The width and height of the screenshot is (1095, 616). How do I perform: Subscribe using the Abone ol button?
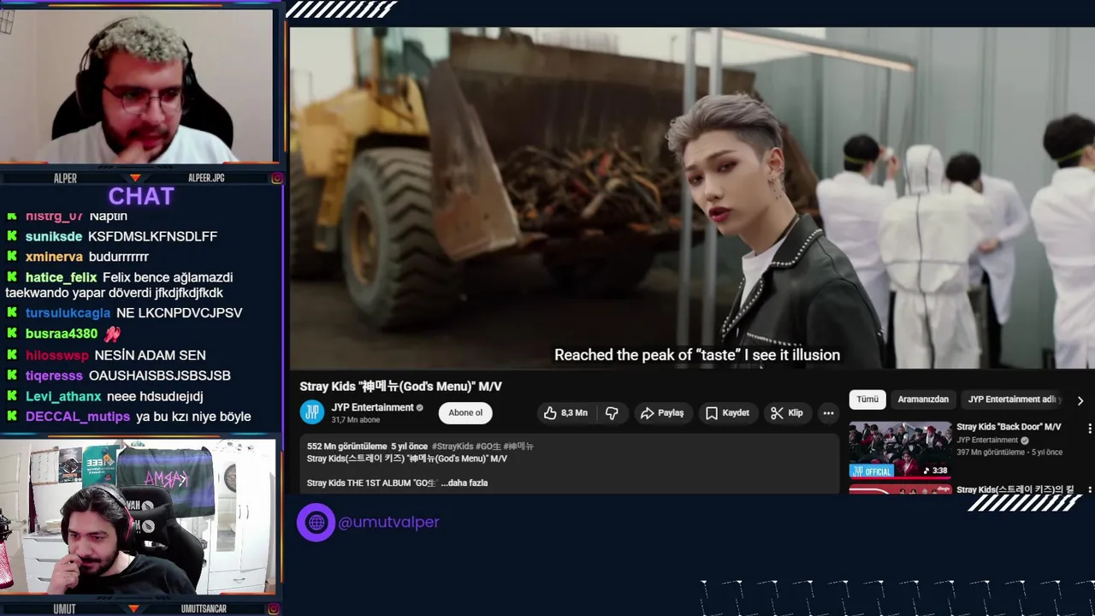tap(465, 412)
